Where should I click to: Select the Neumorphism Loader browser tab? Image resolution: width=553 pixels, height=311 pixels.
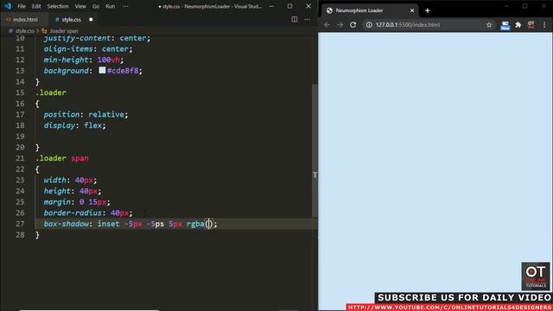click(370, 10)
